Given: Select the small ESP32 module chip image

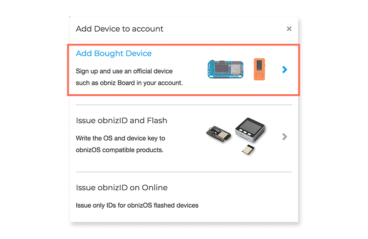Looking at the screenshot, I should coord(250,149).
